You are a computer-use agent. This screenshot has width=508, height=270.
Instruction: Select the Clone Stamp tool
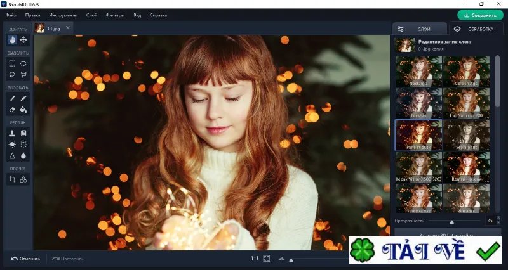(x=12, y=133)
